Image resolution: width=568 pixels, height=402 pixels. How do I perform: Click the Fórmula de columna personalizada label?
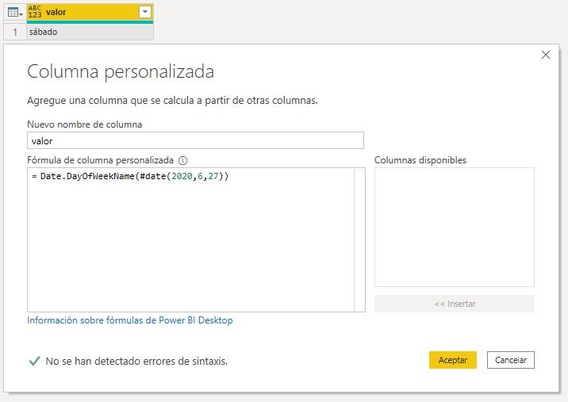[x=100, y=160]
